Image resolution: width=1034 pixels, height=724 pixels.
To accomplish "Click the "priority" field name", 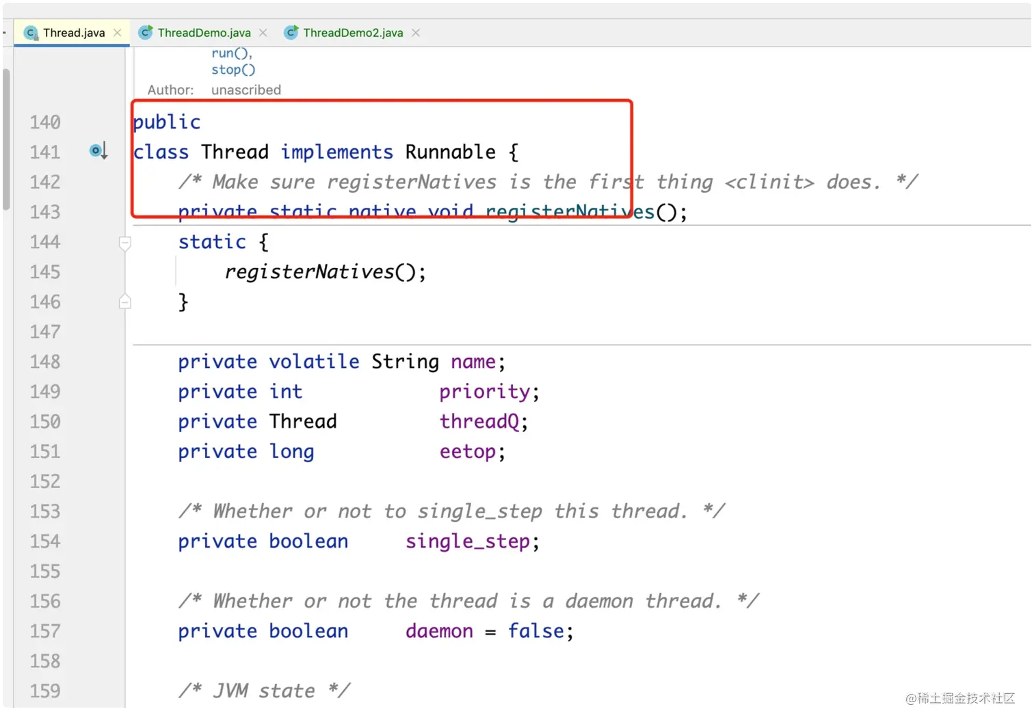I will tap(485, 392).
